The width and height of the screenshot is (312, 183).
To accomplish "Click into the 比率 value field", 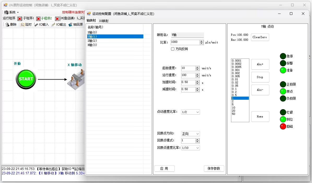I will point(185,42).
